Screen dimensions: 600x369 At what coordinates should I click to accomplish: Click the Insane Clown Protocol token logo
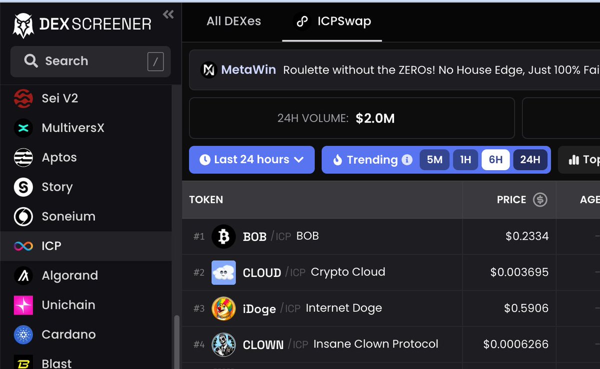click(x=223, y=344)
